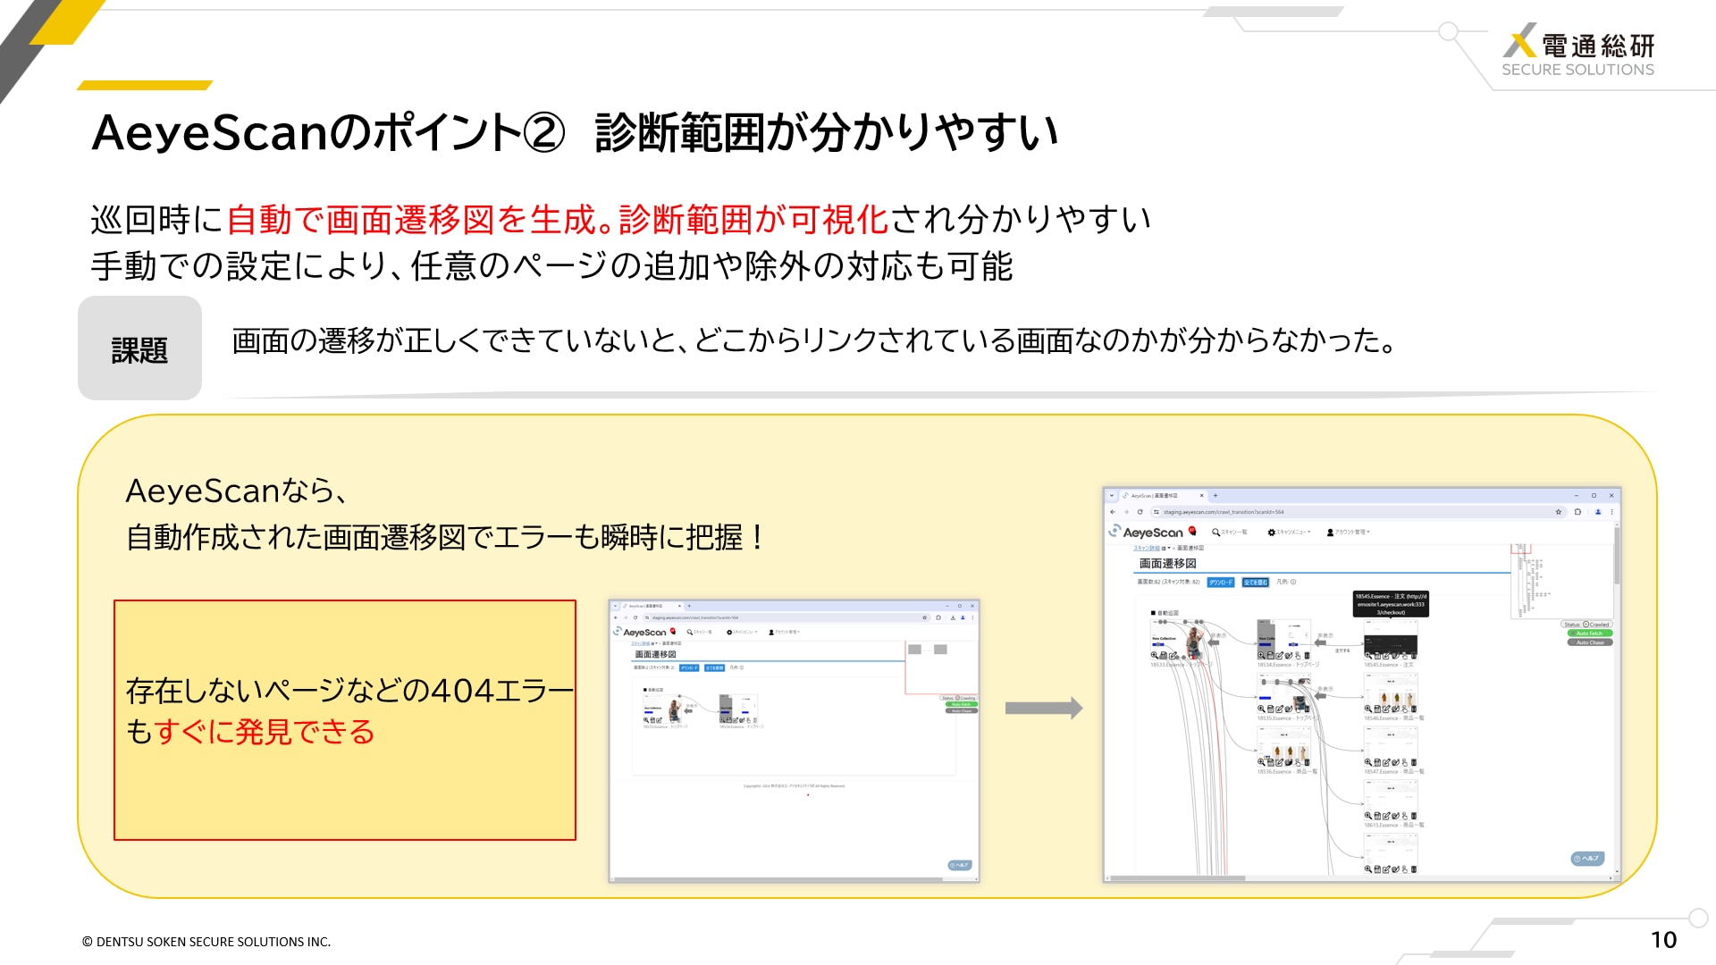Click horizontal scrollbar in larger browser screenshot
The height and width of the screenshot is (965, 1716).
click(x=1176, y=878)
